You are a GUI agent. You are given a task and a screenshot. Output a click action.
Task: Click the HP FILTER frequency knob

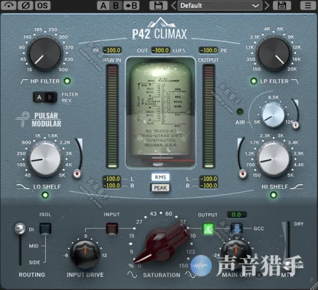pyautogui.click(x=45, y=54)
